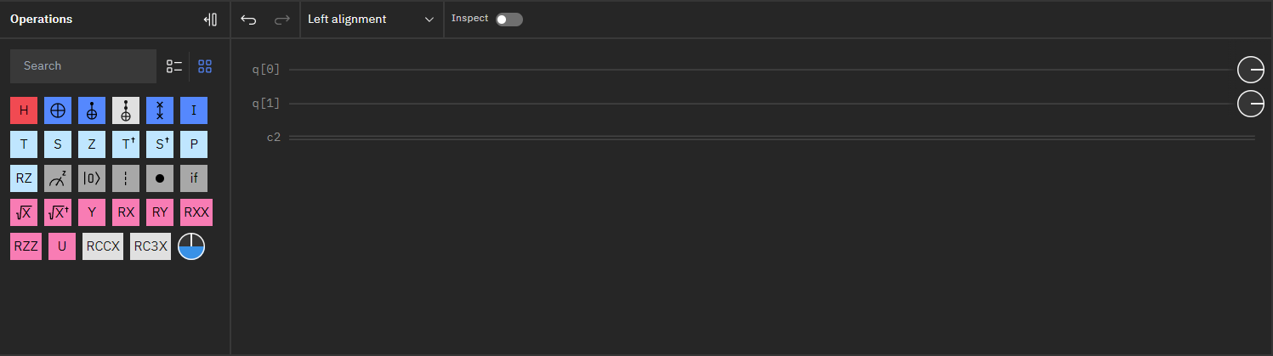Click the measurement operation icon
This screenshot has width=1273, height=356.
click(x=58, y=178)
